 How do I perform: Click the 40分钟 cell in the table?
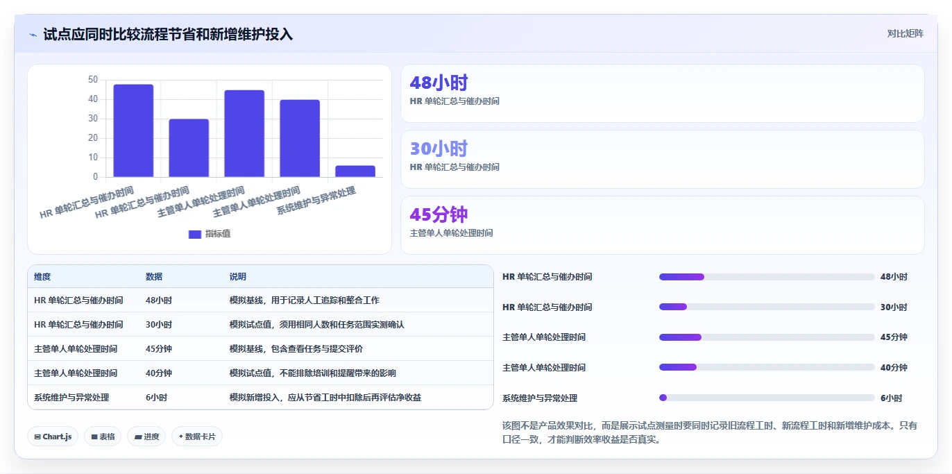tap(159, 373)
